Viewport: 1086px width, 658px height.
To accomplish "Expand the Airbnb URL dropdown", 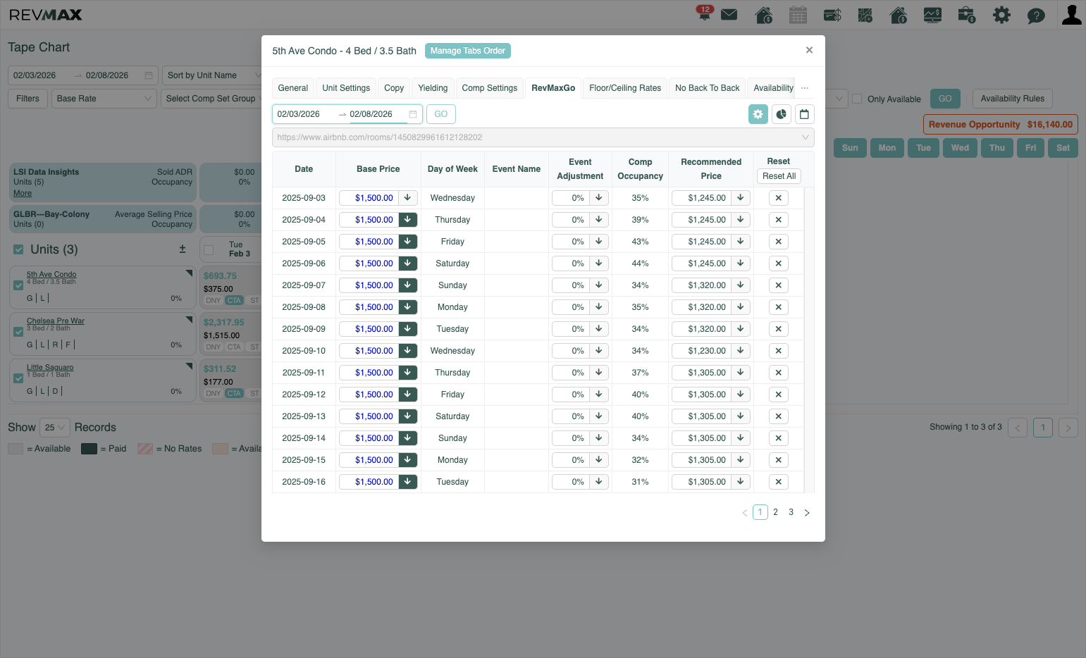I will pos(806,137).
